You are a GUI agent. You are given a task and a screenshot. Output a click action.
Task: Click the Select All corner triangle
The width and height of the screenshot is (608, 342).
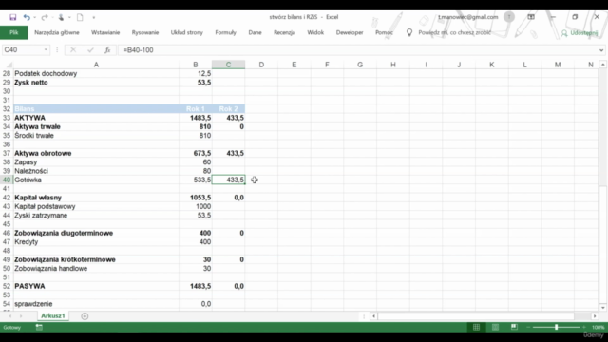pyautogui.click(x=9, y=65)
